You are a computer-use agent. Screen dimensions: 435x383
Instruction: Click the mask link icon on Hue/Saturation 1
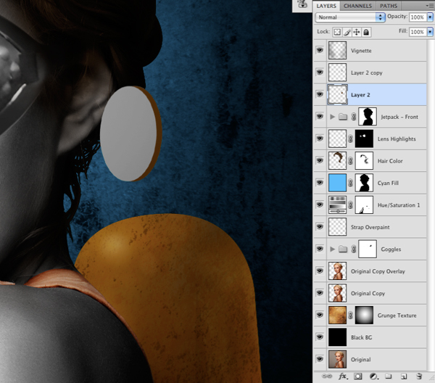point(350,205)
